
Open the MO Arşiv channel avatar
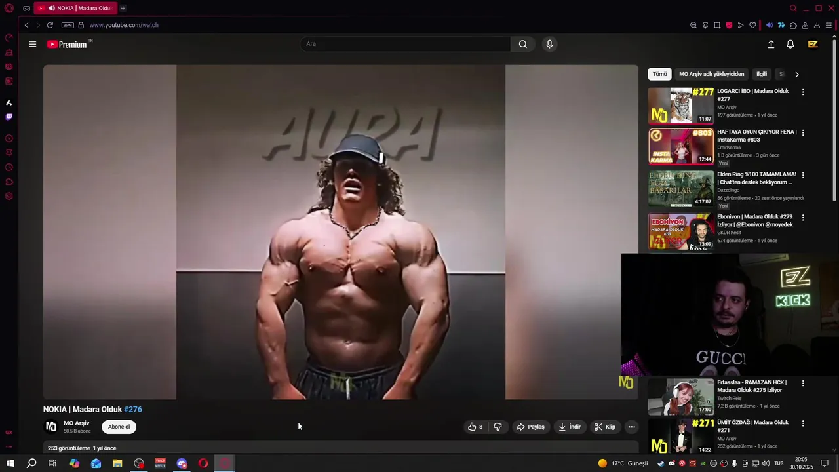tap(51, 427)
